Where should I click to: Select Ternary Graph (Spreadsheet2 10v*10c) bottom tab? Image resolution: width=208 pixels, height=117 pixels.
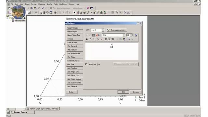(x=43, y=109)
